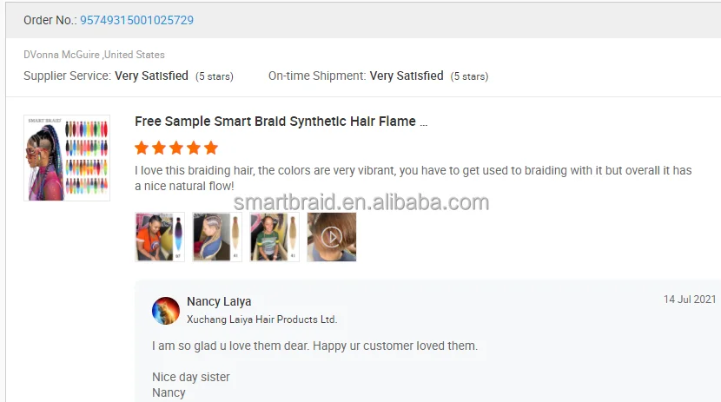Image resolution: width=721 pixels, height=402 pixels.
Task: Click the second orange rating star
Action: coord(159,148)
